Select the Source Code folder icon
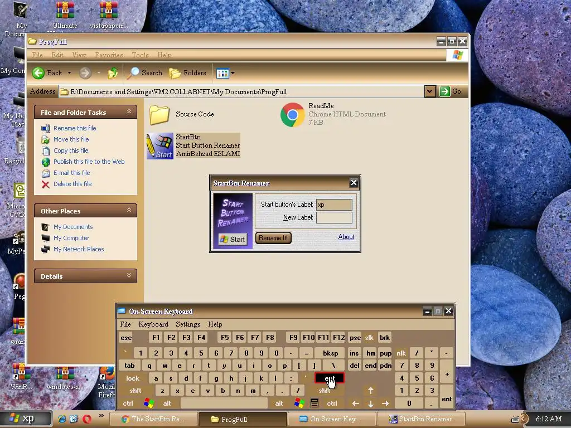The image size is (571, 428). tap(159, 114)
